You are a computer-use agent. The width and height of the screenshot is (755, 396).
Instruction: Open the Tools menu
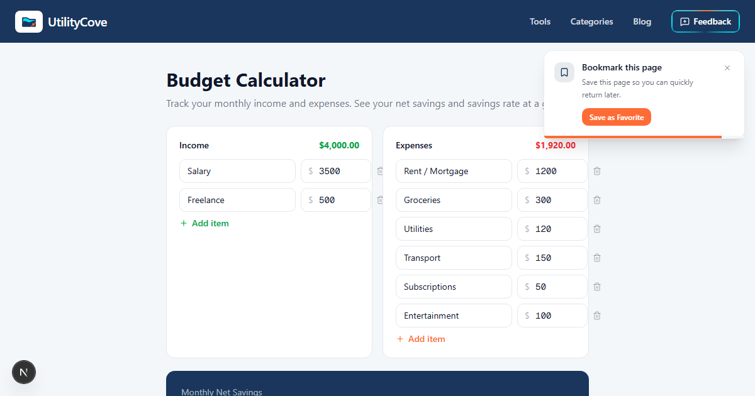click(540, 21)
